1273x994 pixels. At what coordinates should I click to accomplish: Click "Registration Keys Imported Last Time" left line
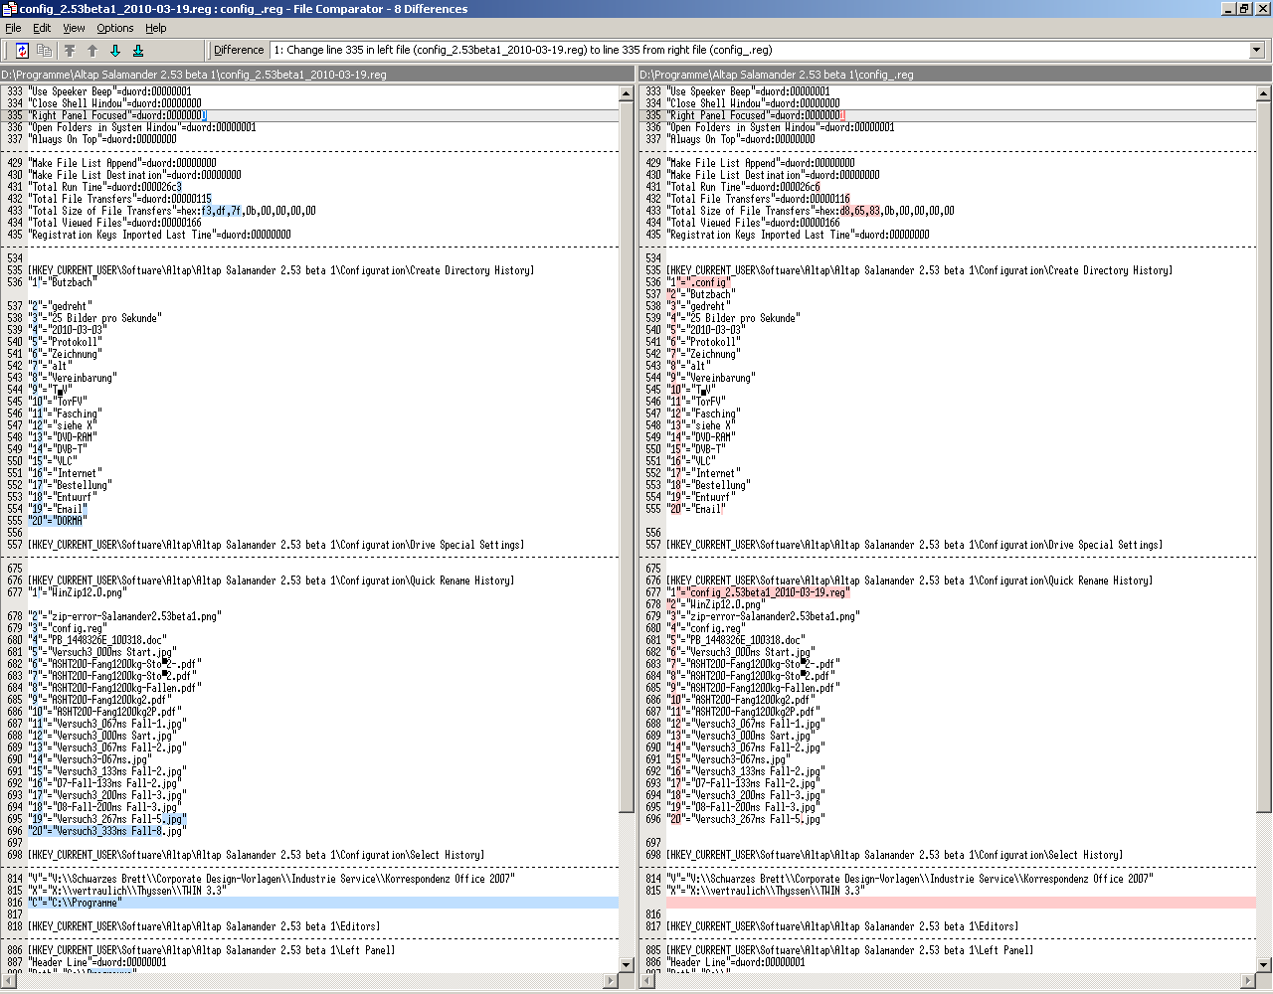click(159, 235)
